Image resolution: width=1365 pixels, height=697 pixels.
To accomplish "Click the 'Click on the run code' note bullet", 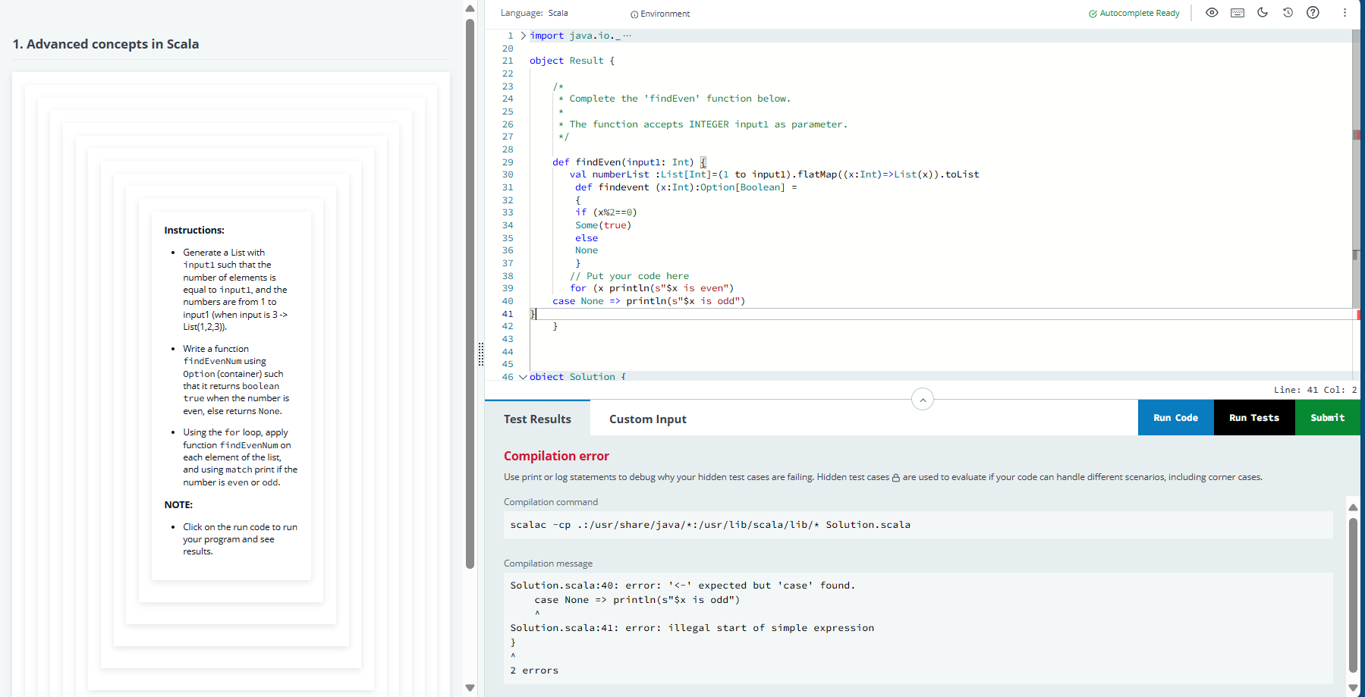I will pos(240,539).
